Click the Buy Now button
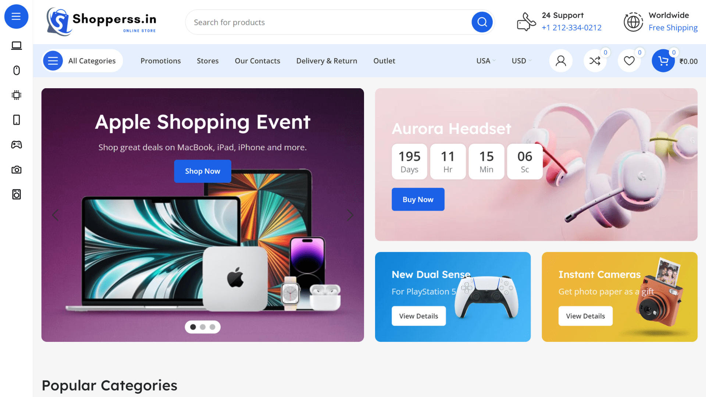 (418, 199)
